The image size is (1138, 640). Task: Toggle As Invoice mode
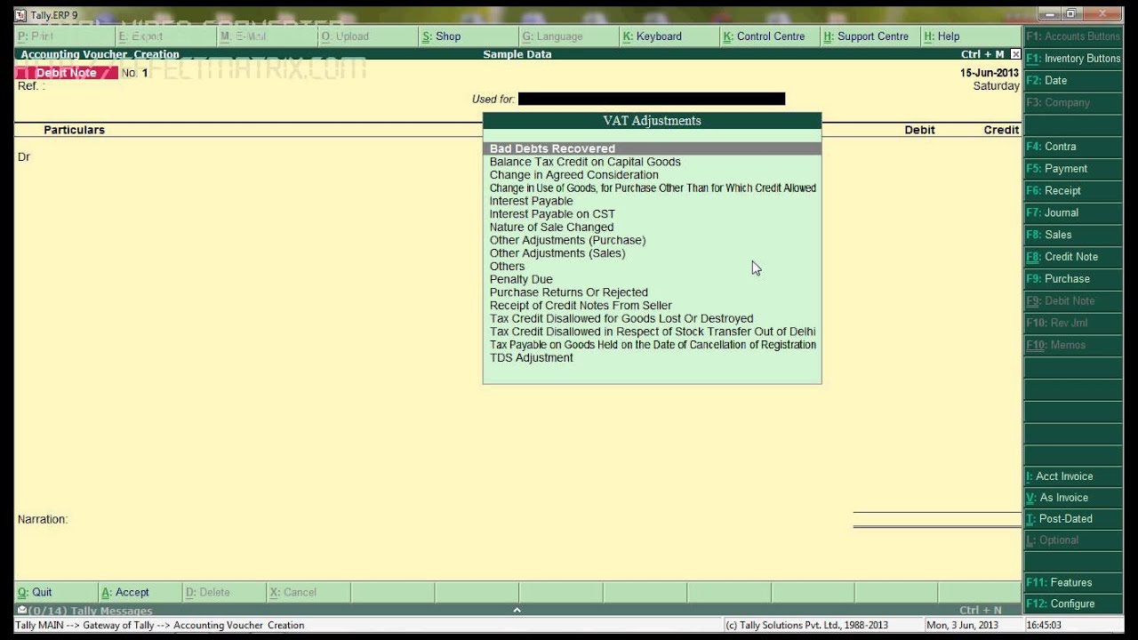click(x=1073, y=498)
